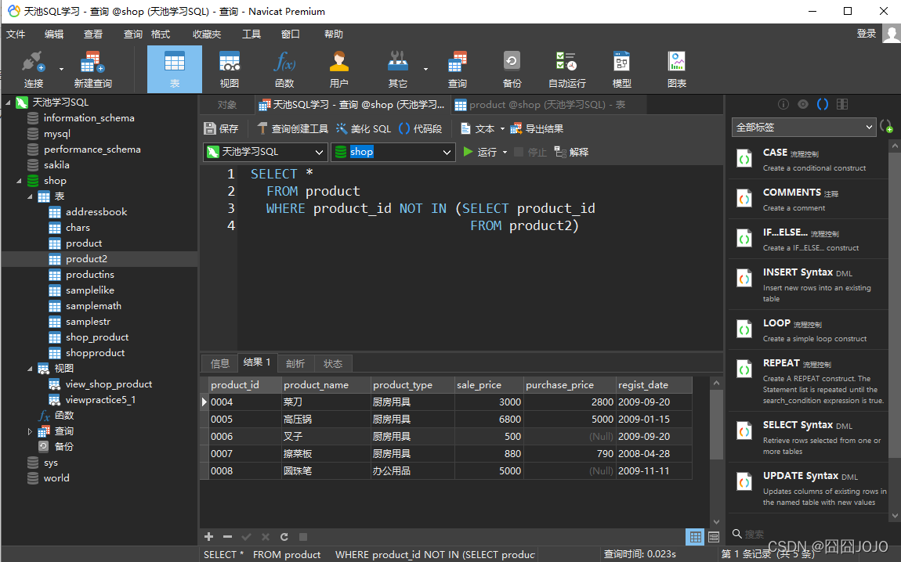Collapse the 视图 views tree node
This screenshot has width=901, height=562.
[x=30, y=369]
